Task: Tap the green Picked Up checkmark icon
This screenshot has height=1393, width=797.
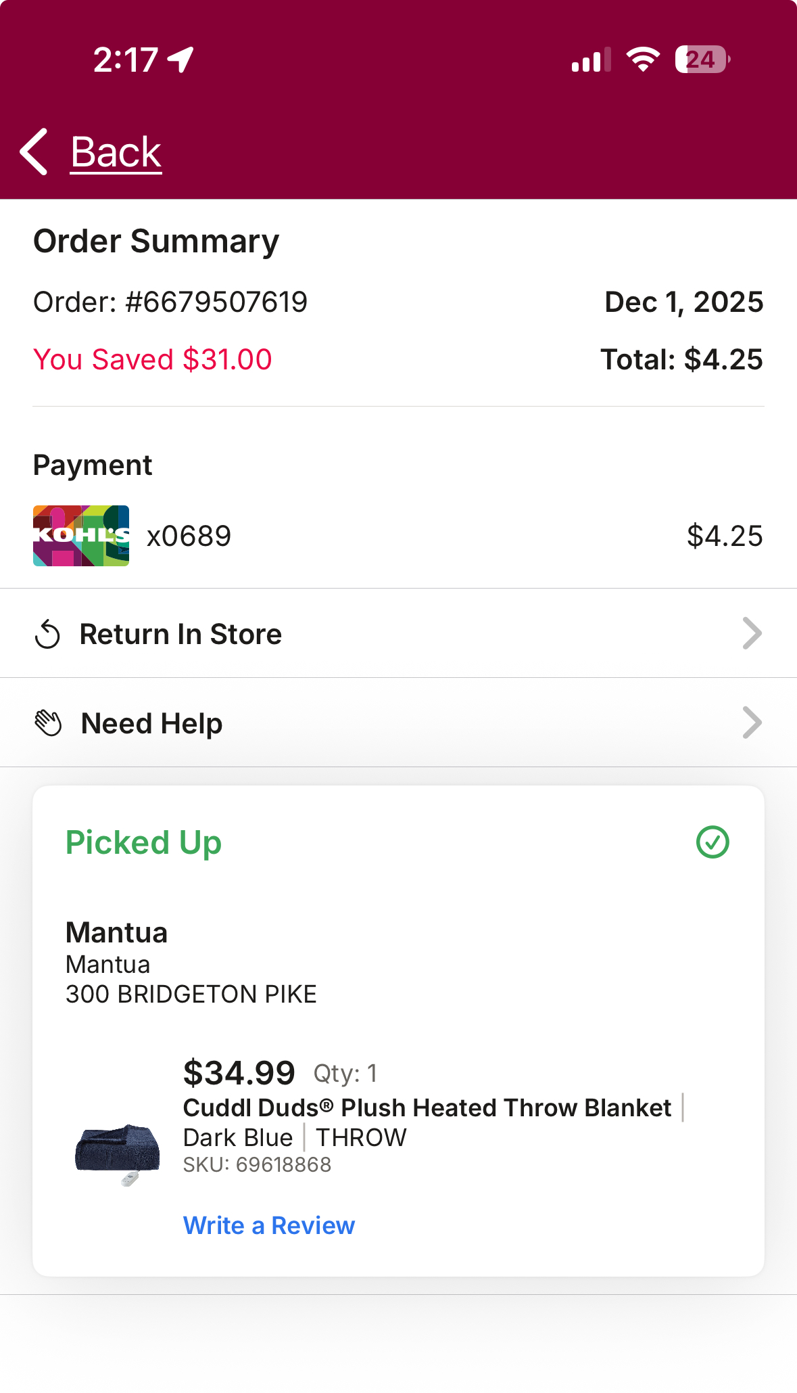Action: (713, 842)
